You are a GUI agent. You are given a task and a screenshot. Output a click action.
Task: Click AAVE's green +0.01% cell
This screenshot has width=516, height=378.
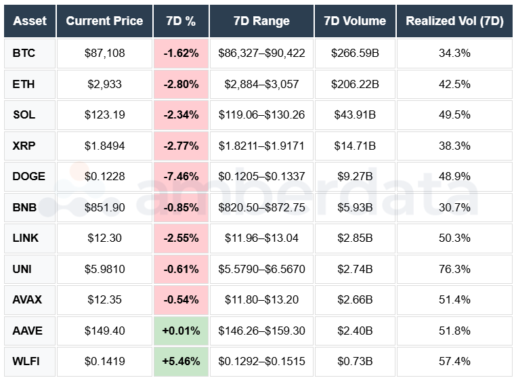click(x=181, y=331)
